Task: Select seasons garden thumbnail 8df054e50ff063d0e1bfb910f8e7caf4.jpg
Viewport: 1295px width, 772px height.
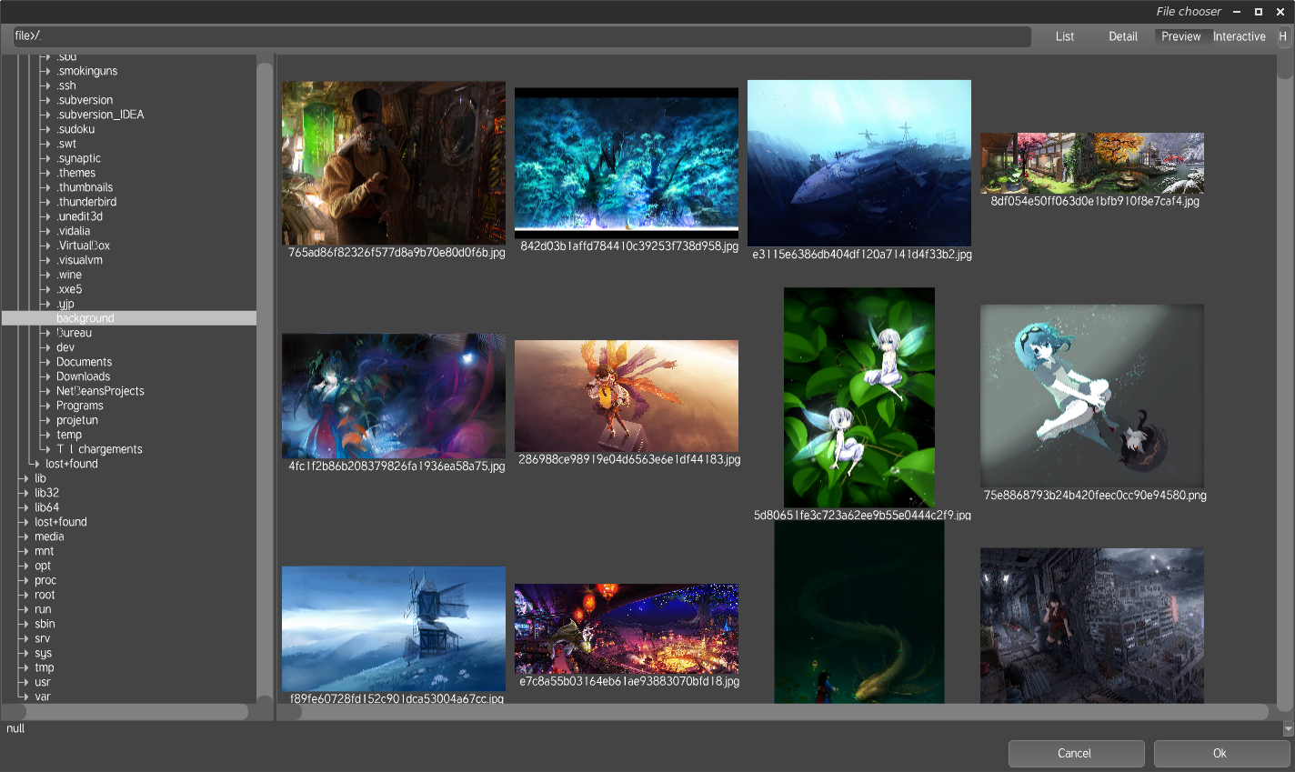Action: pos(1092,163)
